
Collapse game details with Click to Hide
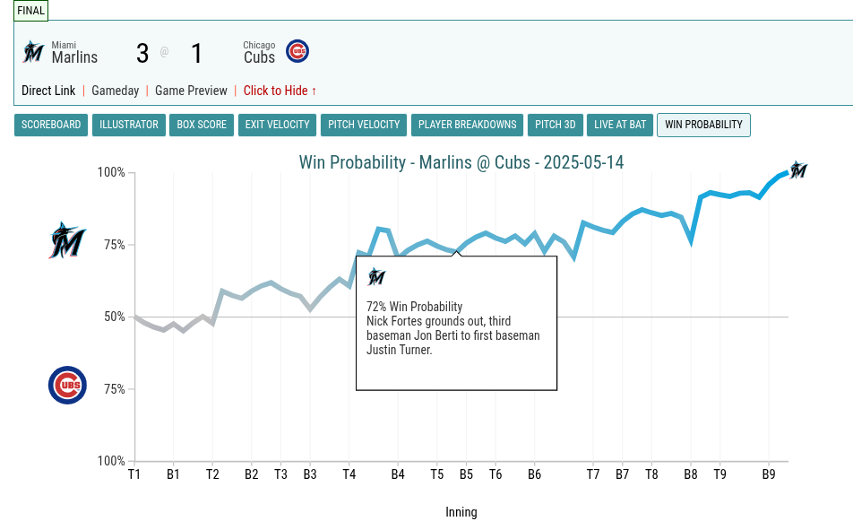[280, 91]
